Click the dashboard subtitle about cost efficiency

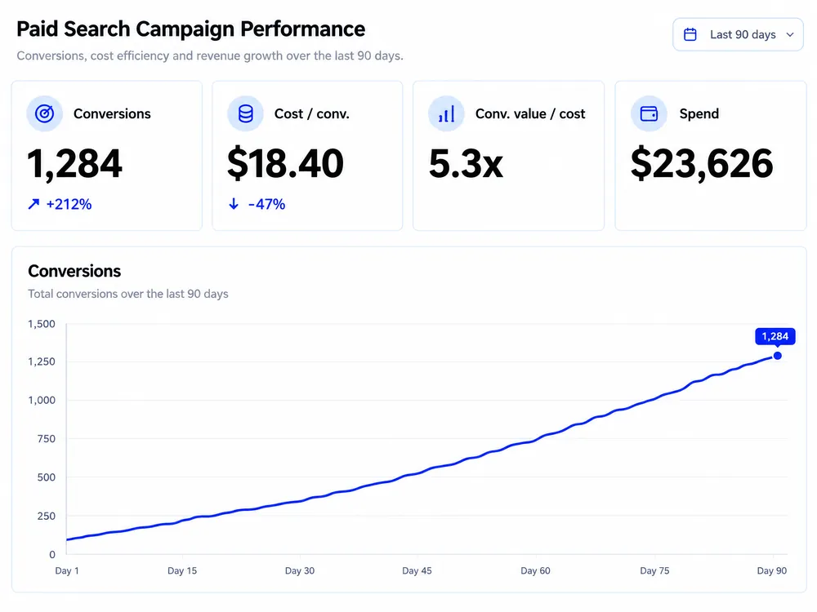click(x=210, y=55)
